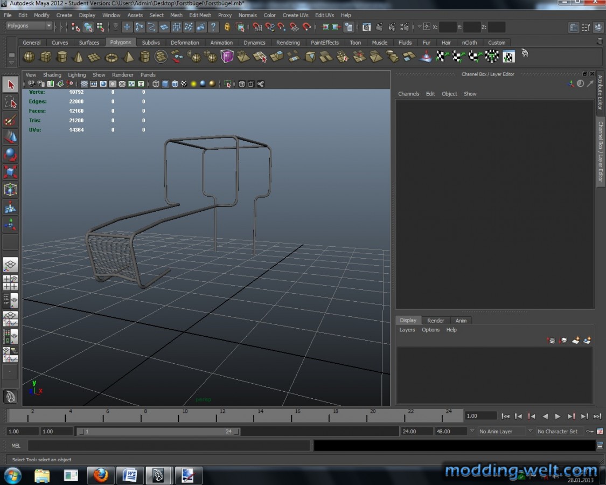Select the Lasso tool in the toolbox
The image size is (606, 485).
pyautogui.click(x=10, y=102)
